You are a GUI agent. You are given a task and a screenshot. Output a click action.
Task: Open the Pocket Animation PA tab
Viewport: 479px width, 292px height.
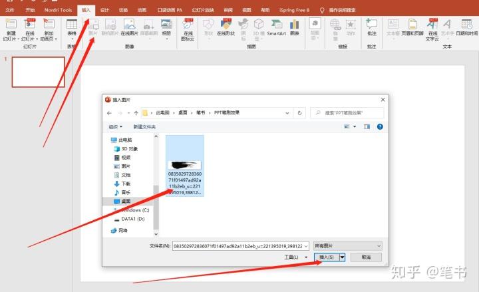click(x=170, y=10)
